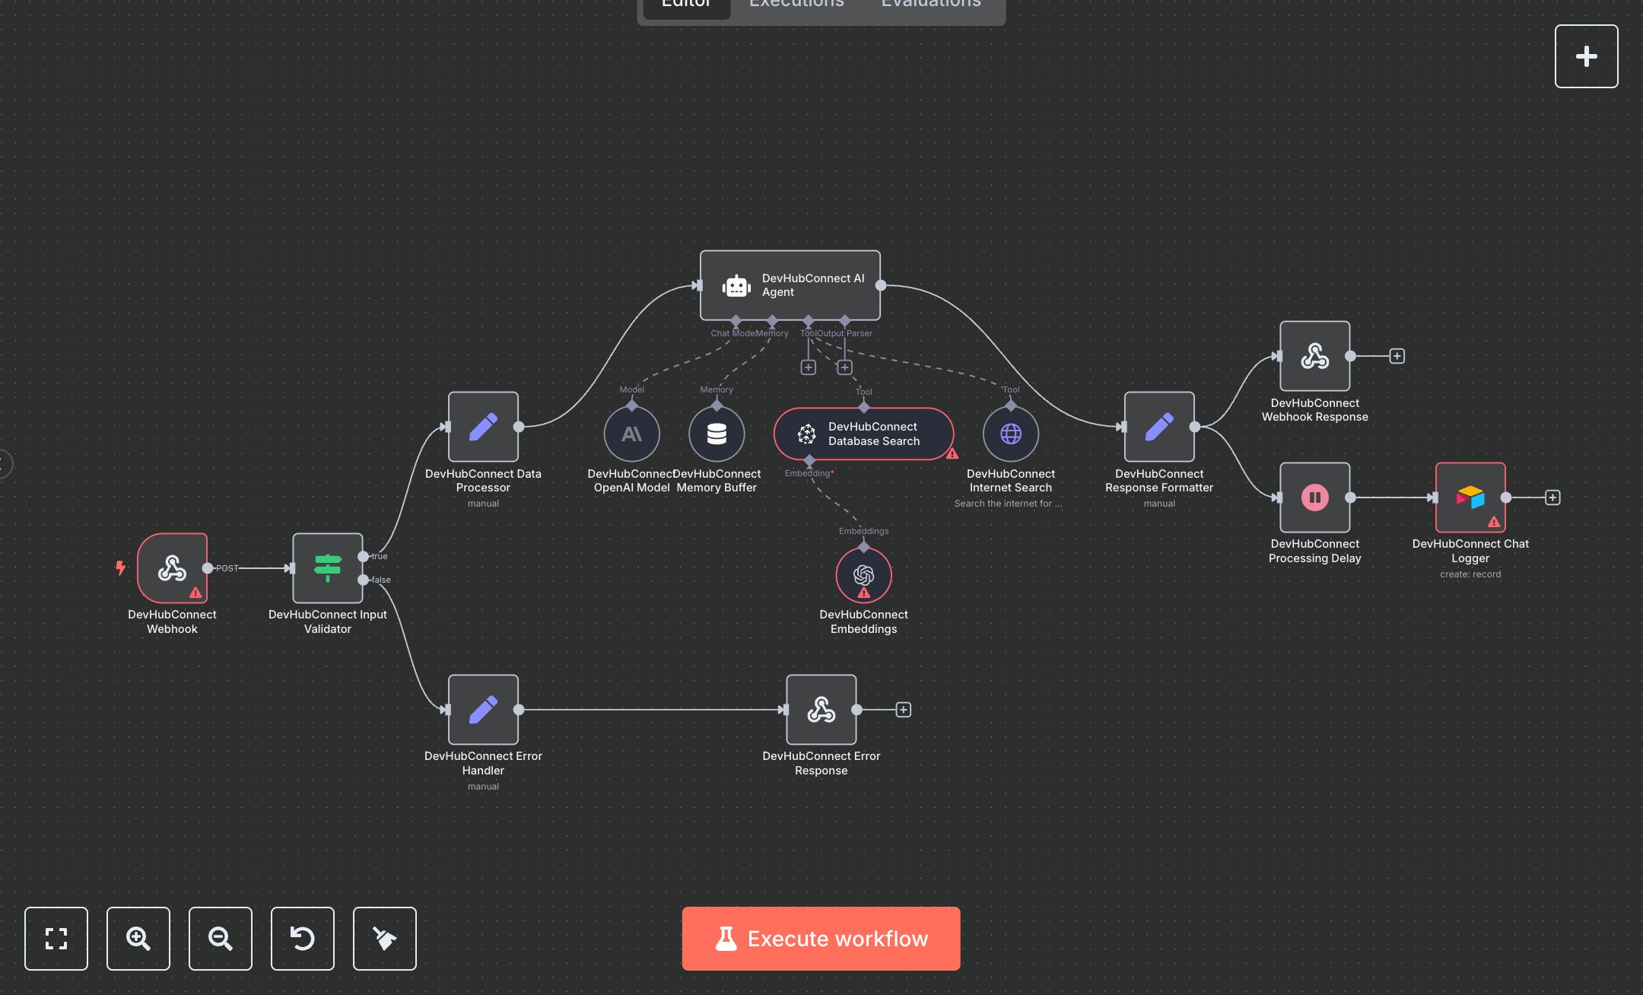
Task: Zoom in with the magnifier plus icon
Action: point(138,939)
